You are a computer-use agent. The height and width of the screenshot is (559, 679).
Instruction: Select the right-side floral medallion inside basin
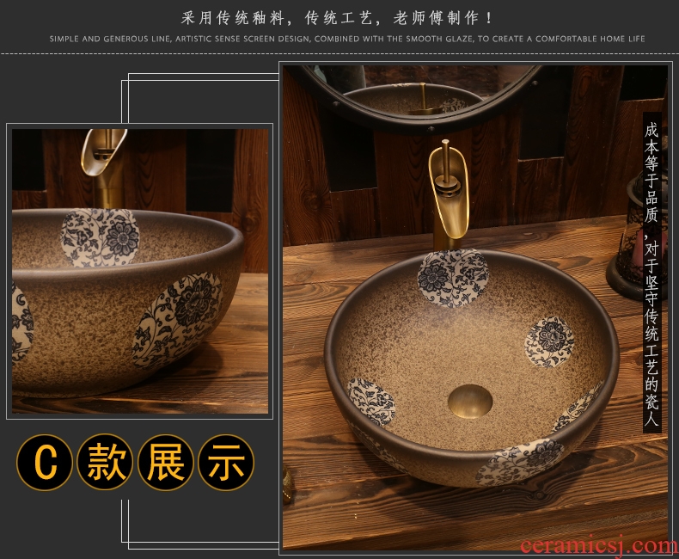pyautogui.click(x=549, y=341)
